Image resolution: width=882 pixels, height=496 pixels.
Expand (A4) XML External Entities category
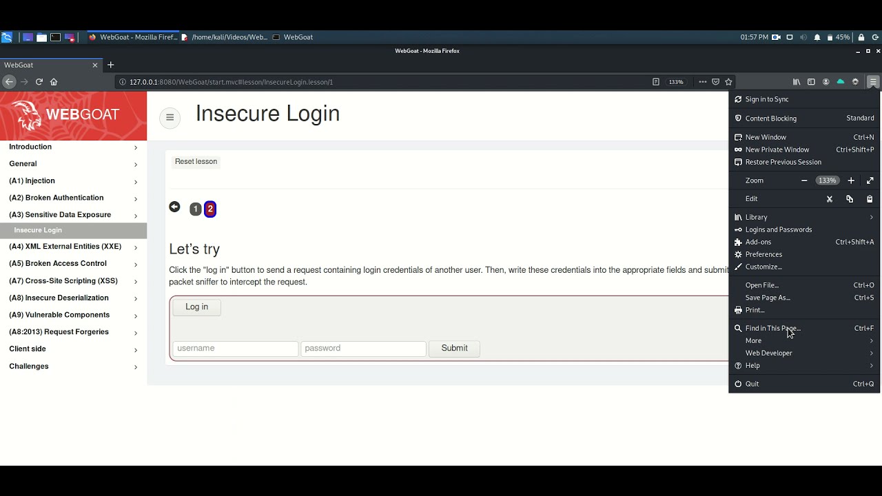[x=73, y=247]
